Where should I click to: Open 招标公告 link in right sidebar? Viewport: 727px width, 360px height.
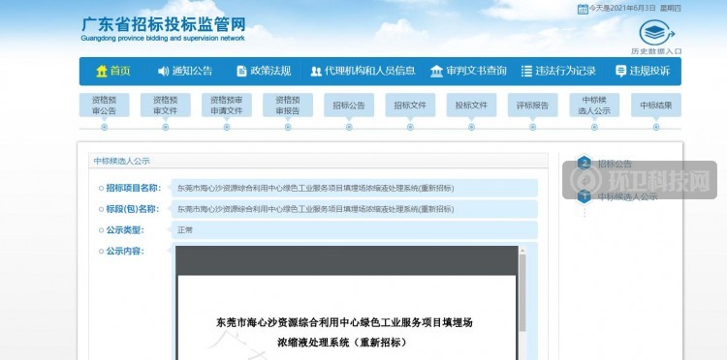(615, 164)
